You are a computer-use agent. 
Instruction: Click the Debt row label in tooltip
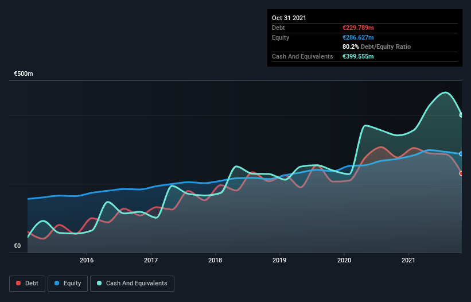tap(278, 28)
